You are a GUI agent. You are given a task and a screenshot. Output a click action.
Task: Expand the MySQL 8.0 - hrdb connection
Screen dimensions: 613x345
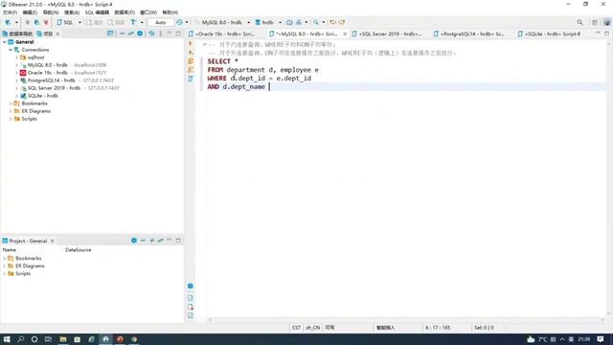16,65
